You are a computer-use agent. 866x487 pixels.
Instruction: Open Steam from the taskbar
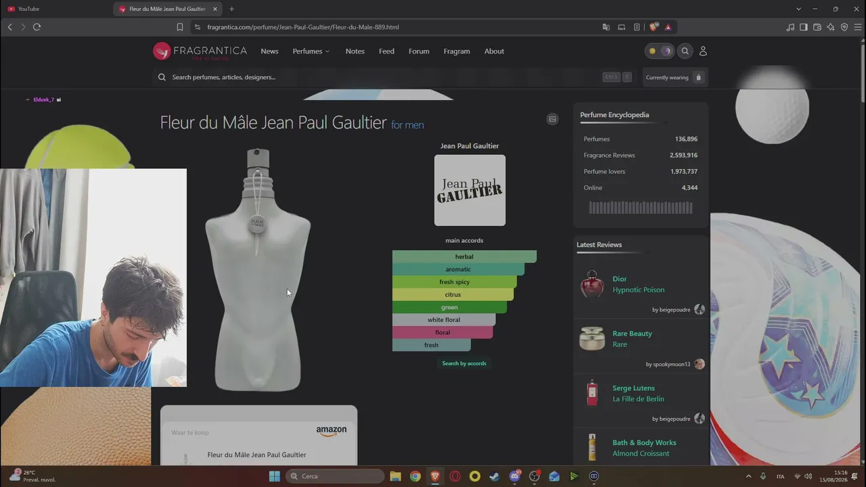pyautogui.click(x=495, y=476)
